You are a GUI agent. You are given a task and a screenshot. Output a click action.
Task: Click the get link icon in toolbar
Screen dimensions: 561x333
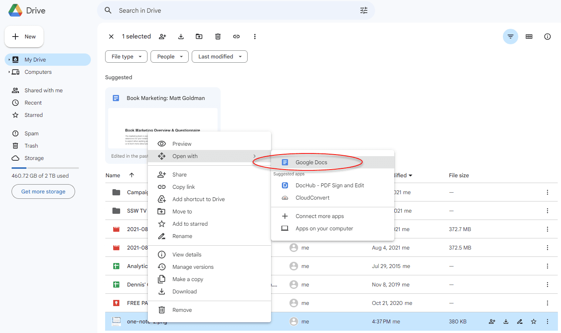pos(236,37)
